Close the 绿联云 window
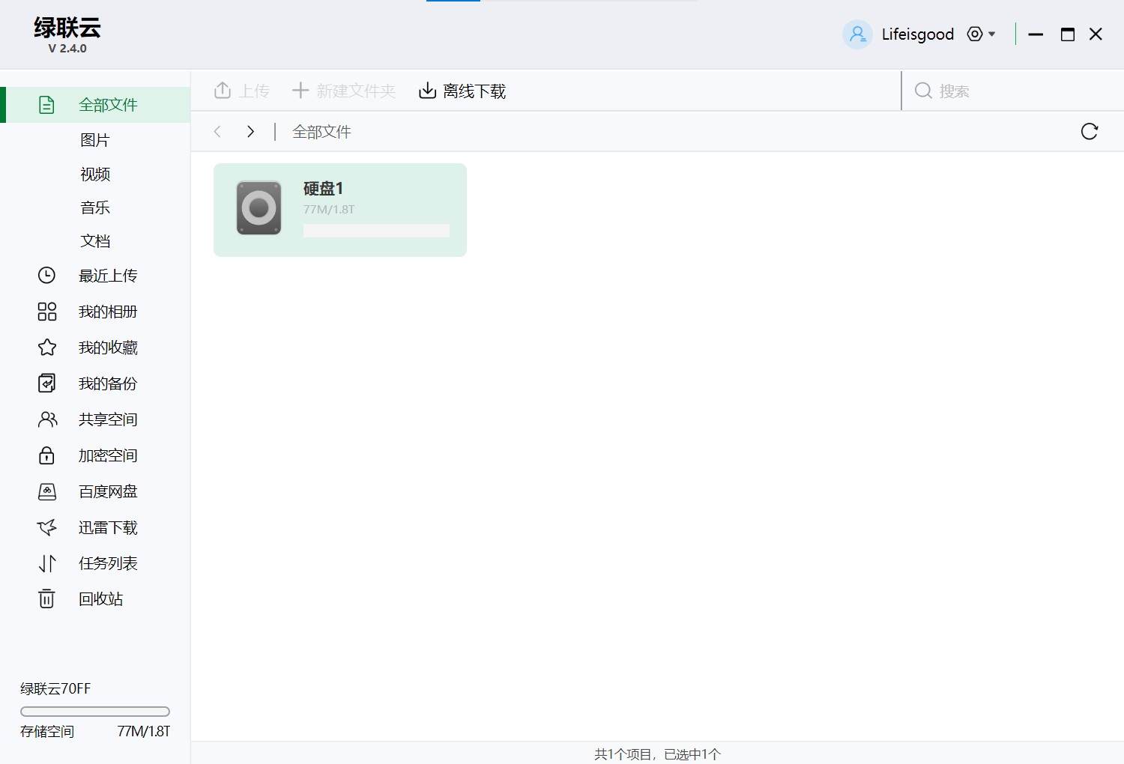The height and width of the screenshot is (764, 1124). 1096,34
